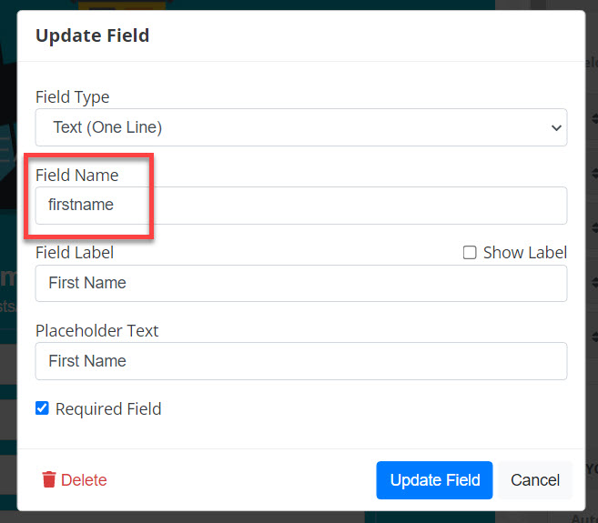598x523 pixels.
Task: Click the Placeholder Text caption
Action: (96, 330)
